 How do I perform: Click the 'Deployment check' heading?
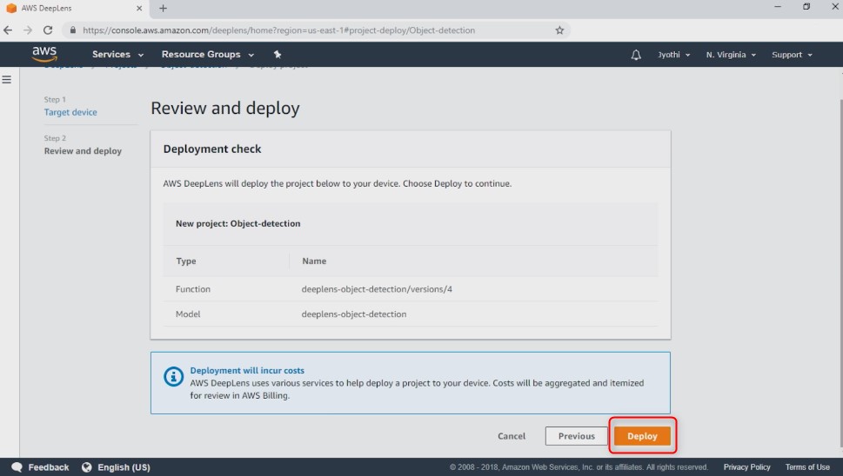(211, 149)
